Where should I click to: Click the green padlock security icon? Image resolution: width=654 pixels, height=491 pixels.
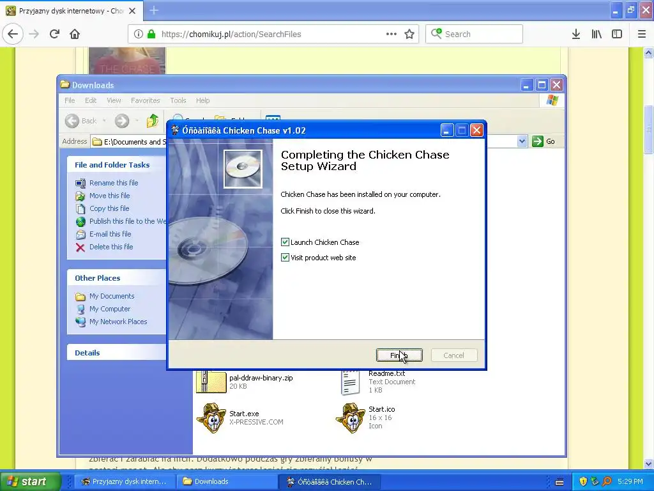coord(151,35)
